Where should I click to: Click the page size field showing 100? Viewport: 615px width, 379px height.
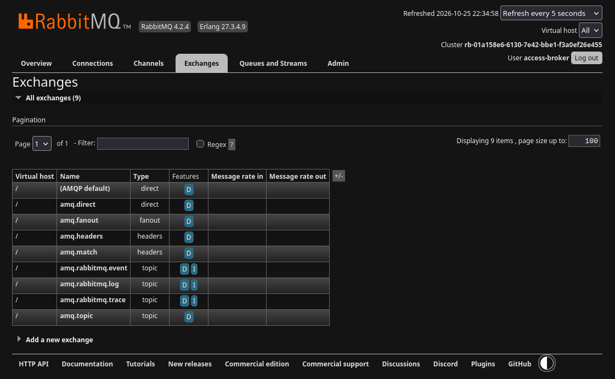584,141
